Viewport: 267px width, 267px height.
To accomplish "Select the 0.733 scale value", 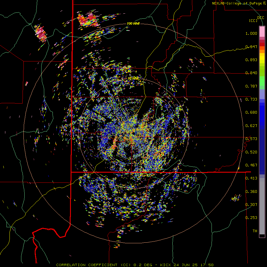I will 251,99.
